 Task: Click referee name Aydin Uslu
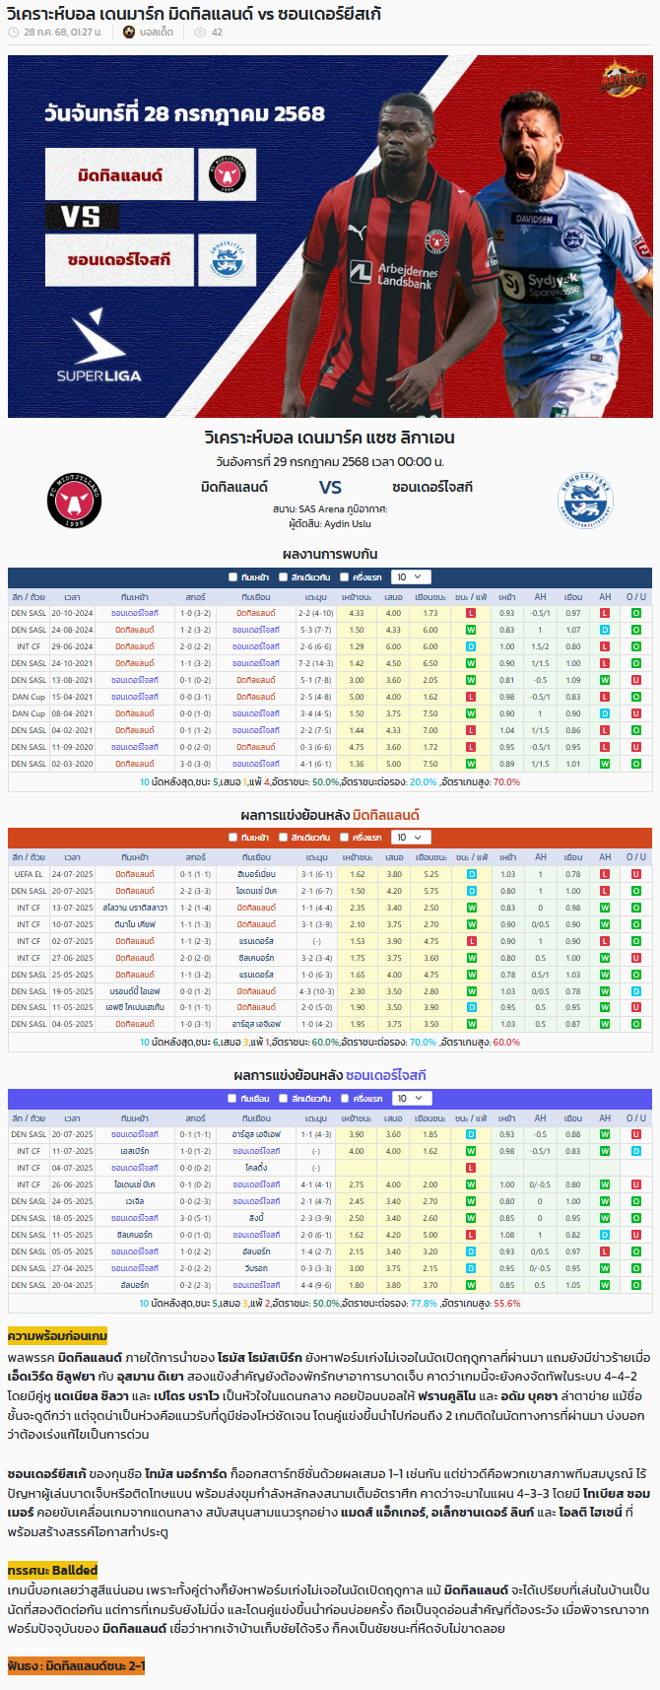[x=347, y=523]
